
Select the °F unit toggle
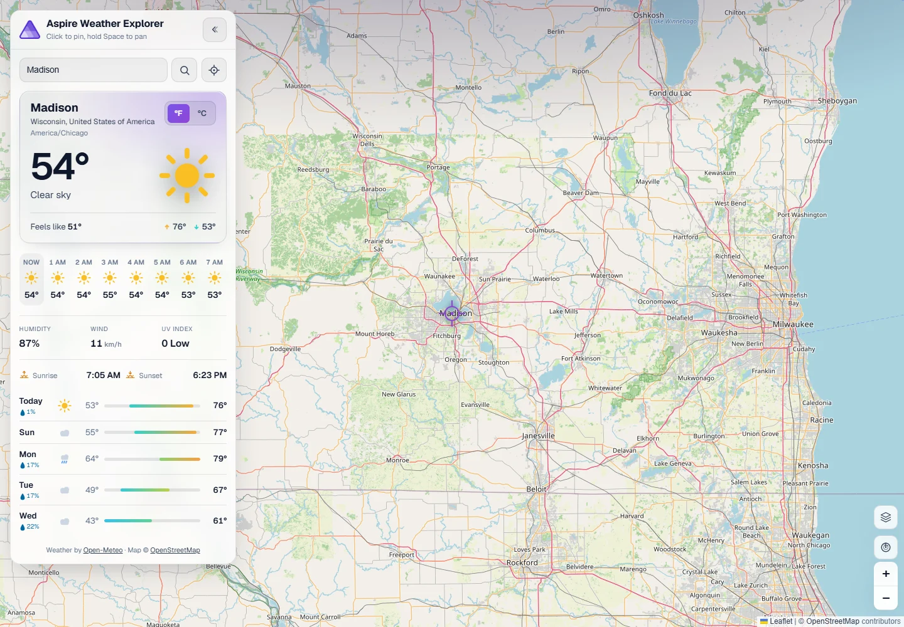pyautogui.click(x=178, y=113)
